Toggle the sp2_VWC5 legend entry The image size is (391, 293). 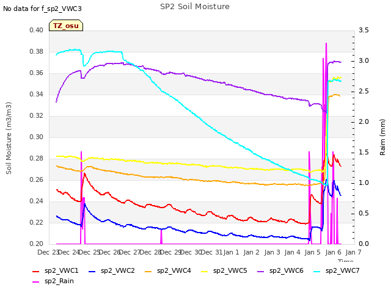coord(224,270)
